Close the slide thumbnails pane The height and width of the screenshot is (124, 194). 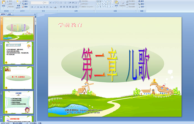[x=35, y=14]
